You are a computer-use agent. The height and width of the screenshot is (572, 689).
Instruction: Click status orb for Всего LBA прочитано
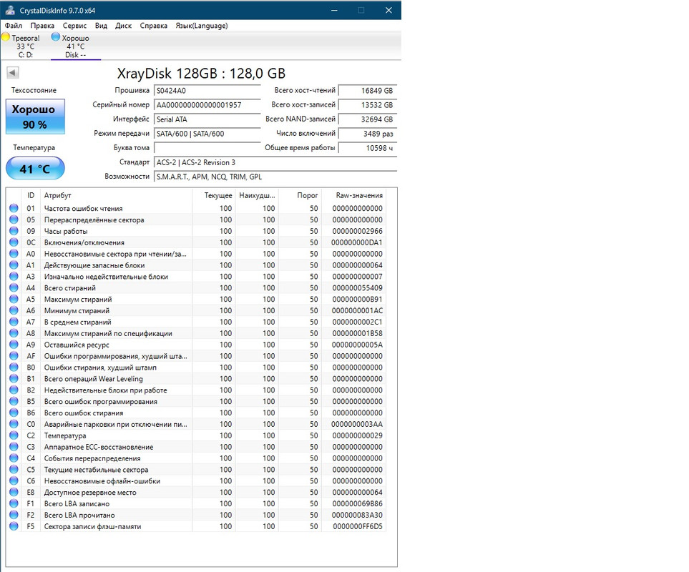(14, 515)
